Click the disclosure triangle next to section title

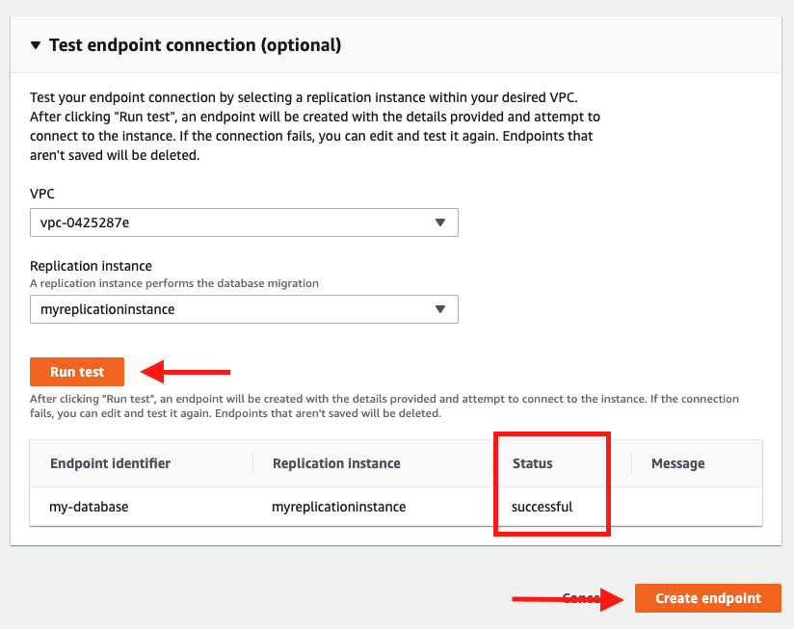(x=36, y=44)
